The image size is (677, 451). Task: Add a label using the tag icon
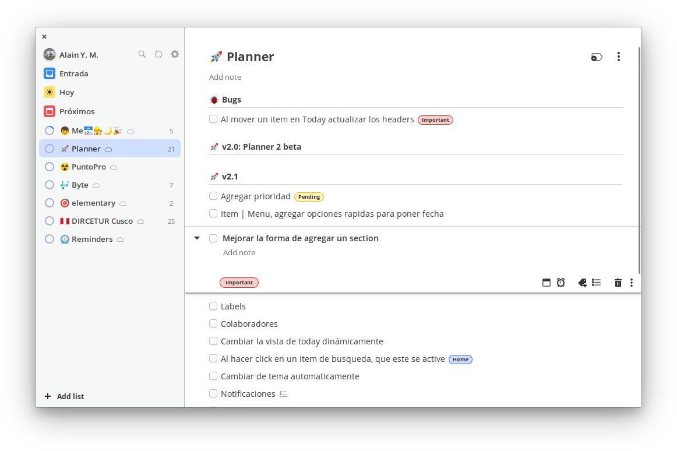pyautogui.click(x=581, y=282)
